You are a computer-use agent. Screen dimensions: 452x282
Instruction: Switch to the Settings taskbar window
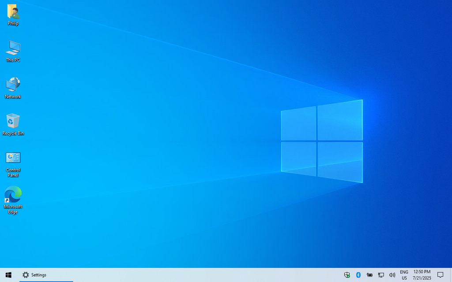[46, 275]
